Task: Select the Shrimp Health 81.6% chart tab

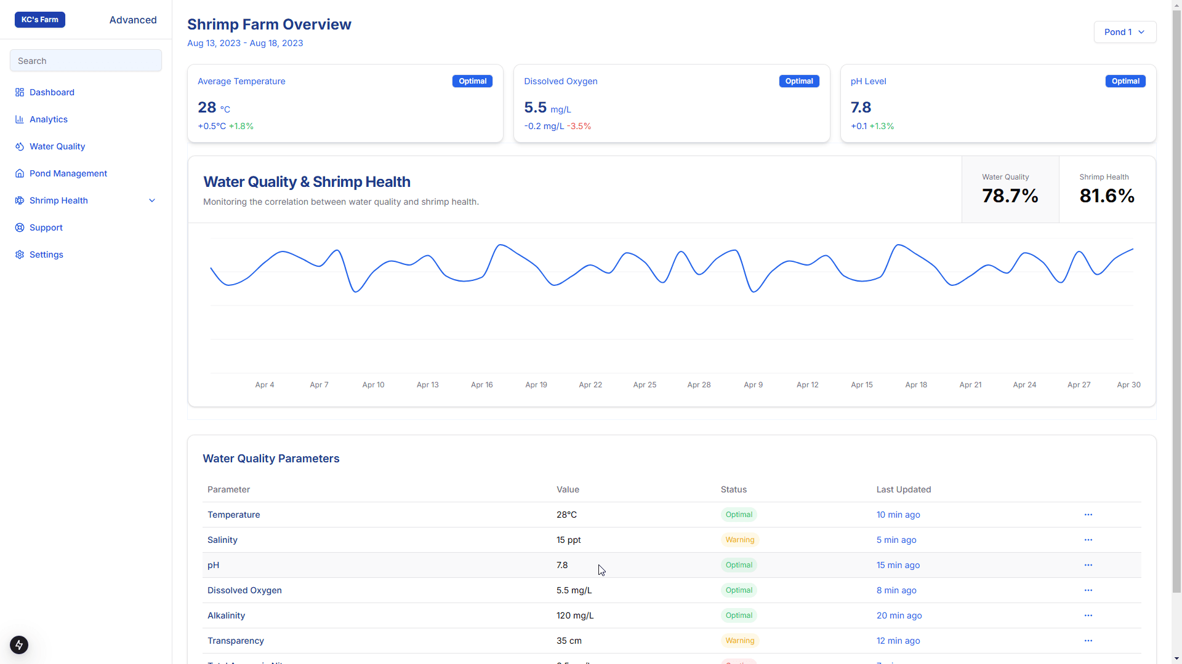Action: point(1107,189)
